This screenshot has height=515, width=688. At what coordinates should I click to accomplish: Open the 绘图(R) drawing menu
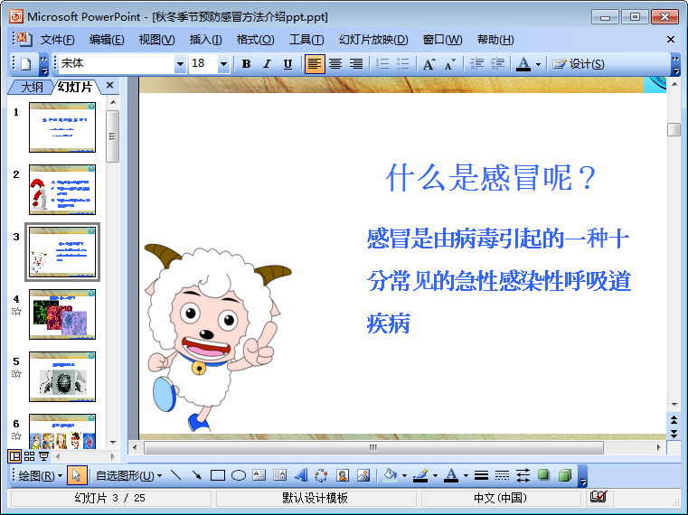41,475
